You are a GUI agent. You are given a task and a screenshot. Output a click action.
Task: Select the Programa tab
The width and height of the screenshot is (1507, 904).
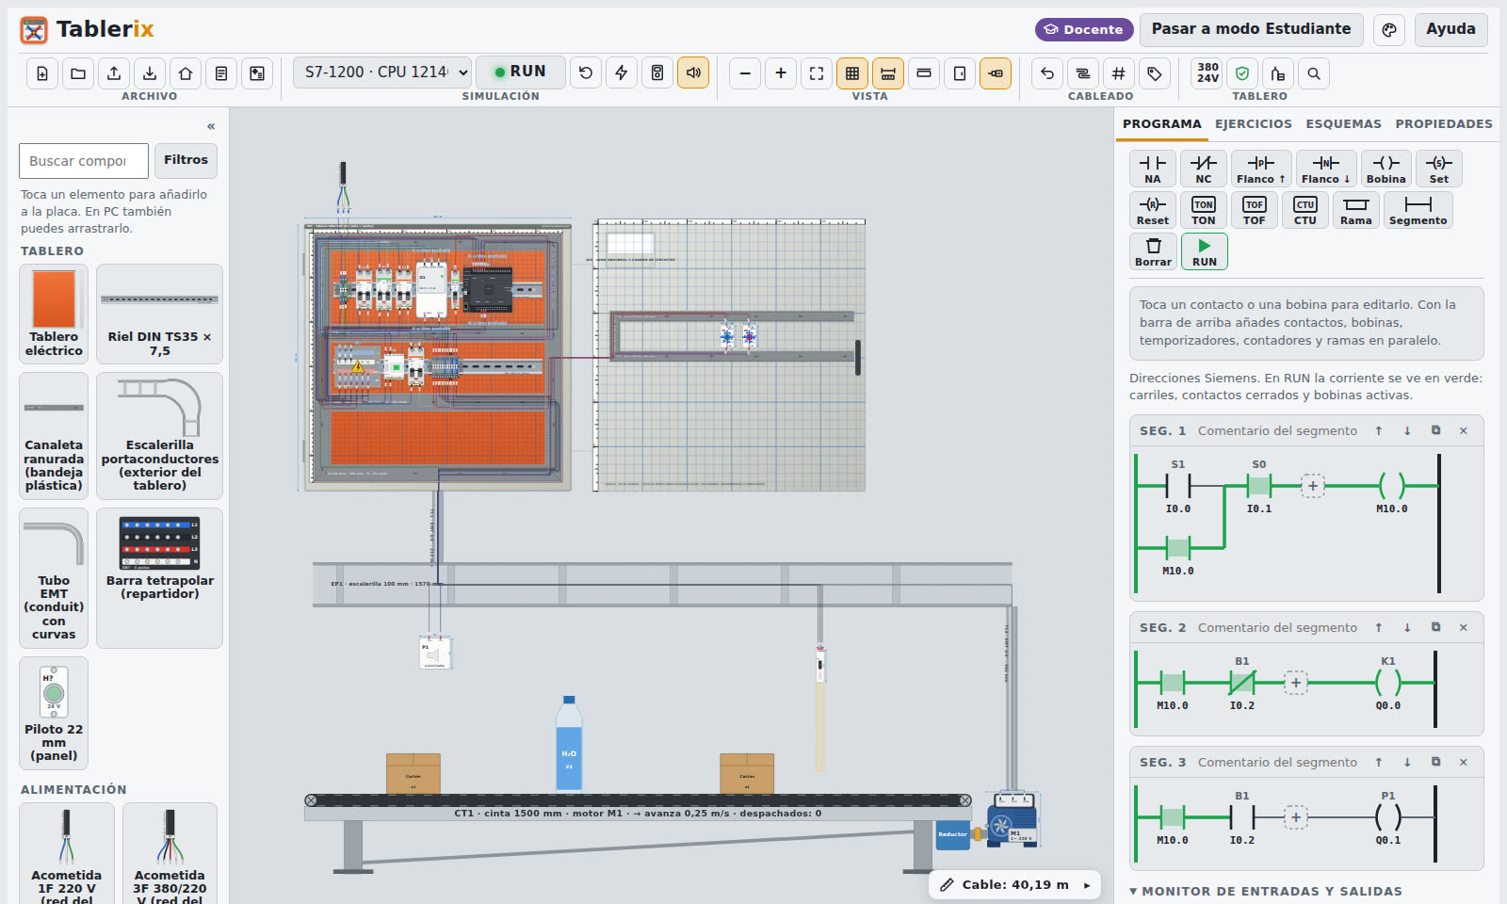coord(1162,123)
